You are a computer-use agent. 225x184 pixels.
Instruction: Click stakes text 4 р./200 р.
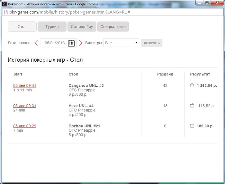tap(78, 115)
